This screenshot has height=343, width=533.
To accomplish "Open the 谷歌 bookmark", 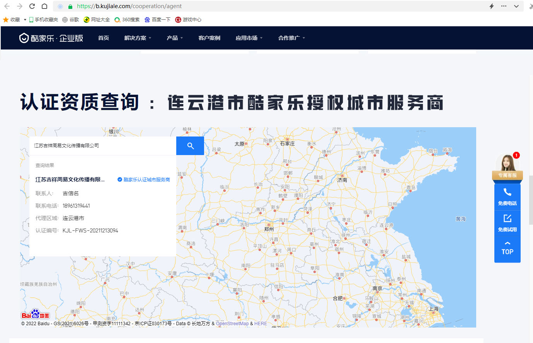I will click(x=71, y=19).
